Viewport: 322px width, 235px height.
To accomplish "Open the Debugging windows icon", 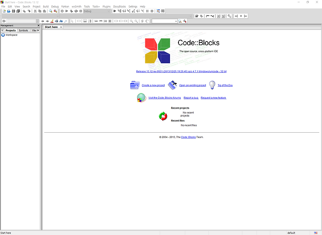I will (x=158, y=11).
